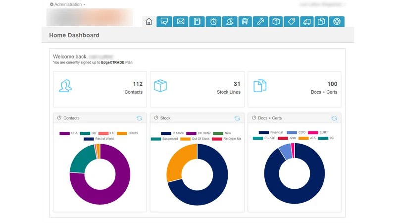396x223 pixels.
Task: Toggle Suspended legend entry
Action: [164, 139]
